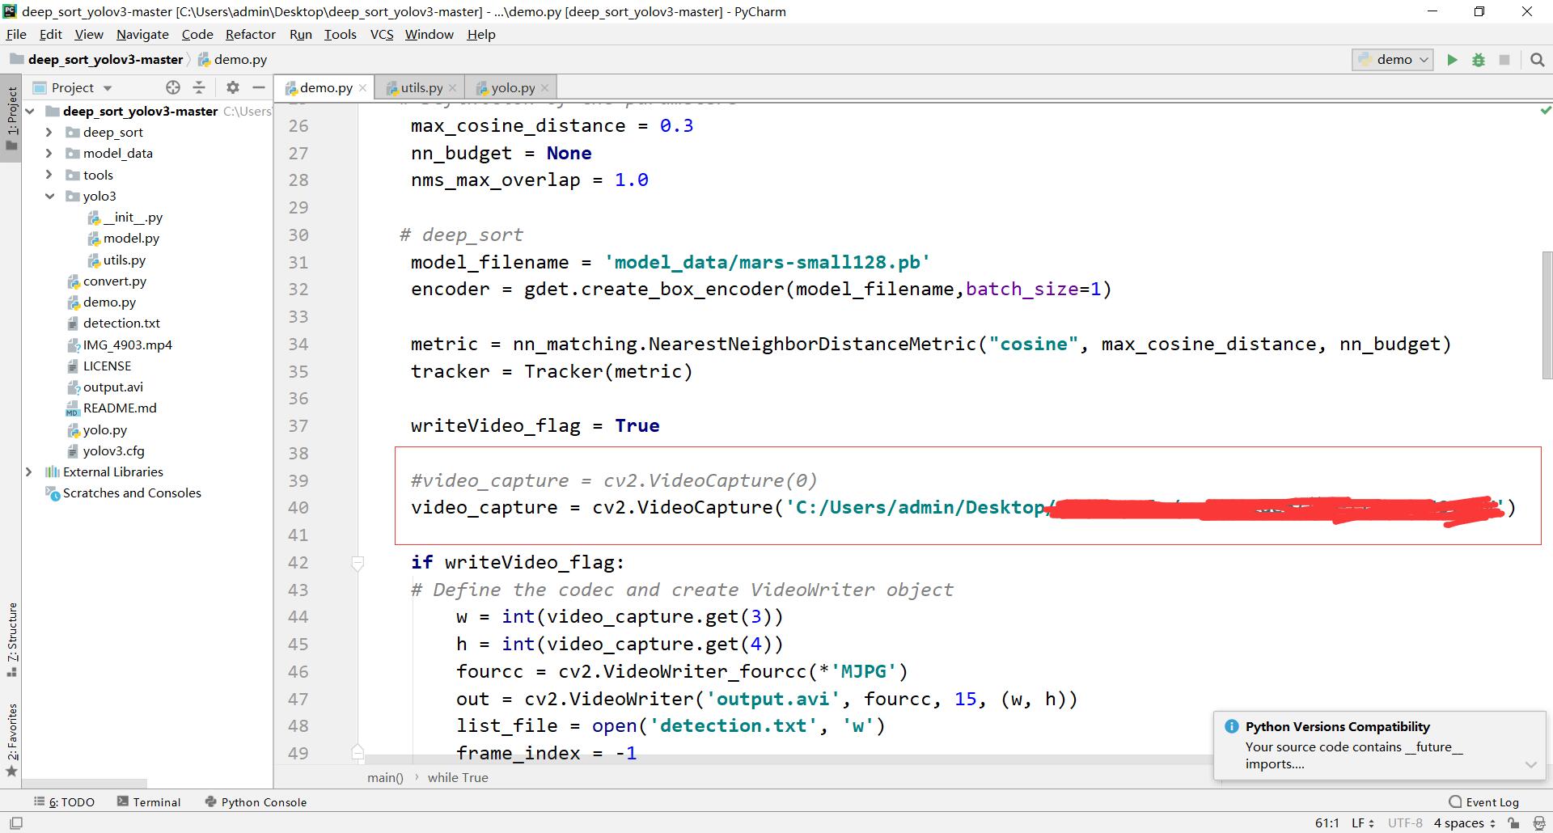1553x833 pixels.
Task: Expand the Python Versions Compatibility notification
Action: pos(1531,765)
